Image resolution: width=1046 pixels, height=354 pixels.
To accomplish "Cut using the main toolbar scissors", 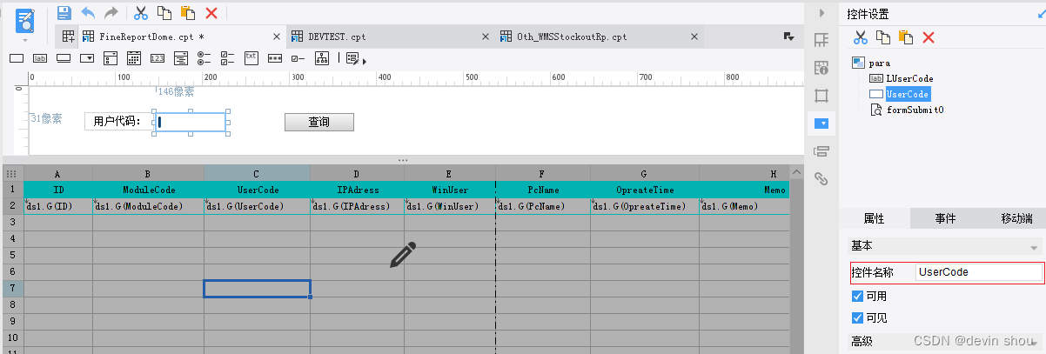I will pyautogui.click(x=140, y=13).
